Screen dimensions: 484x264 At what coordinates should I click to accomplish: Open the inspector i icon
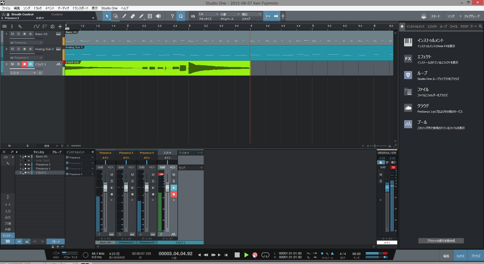pyautogui.click(x=12, y=26)
